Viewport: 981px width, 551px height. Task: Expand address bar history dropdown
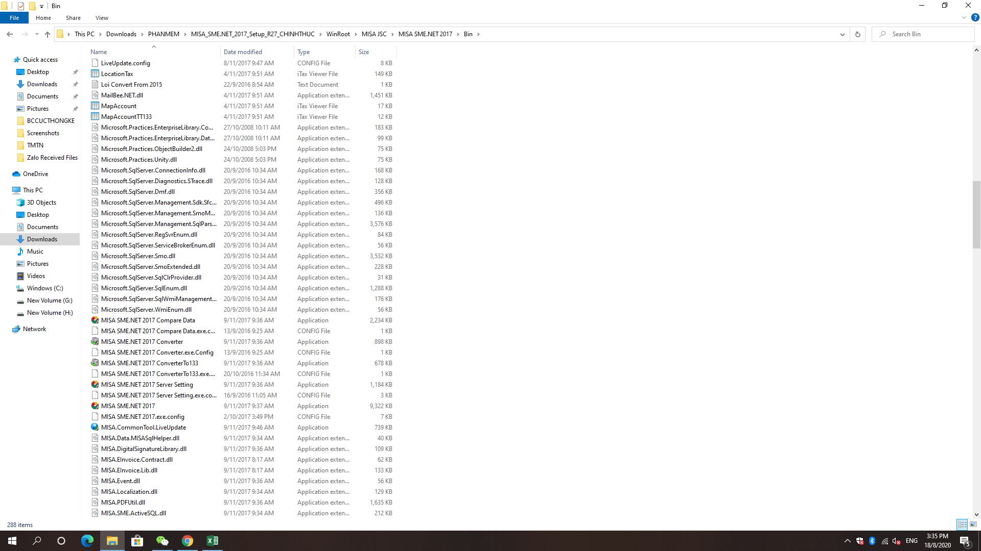pos(842,34)
